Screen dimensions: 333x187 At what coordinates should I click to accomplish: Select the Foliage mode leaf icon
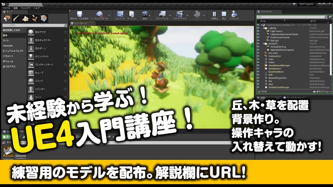pyautogui.click(x=34, y=18)
